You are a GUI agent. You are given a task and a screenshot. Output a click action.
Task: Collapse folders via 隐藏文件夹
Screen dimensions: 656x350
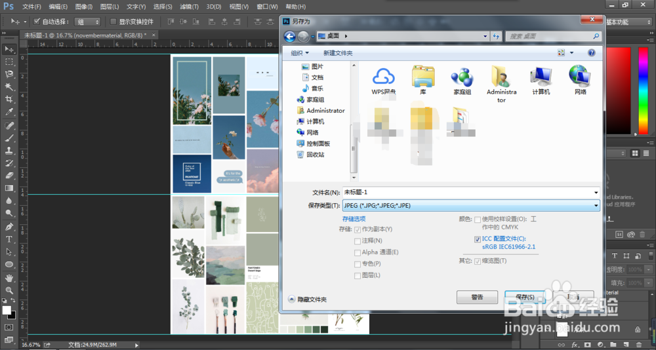pyautogui.click(x=308, y=300)
